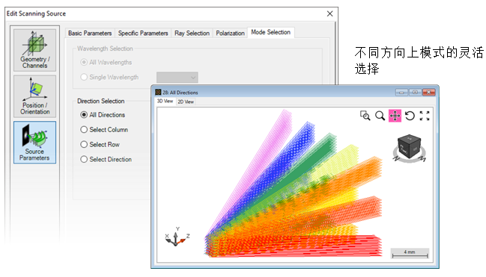Switch to the Ray Selection tab
The image size is (486, 277).
(x=192, y=33)
